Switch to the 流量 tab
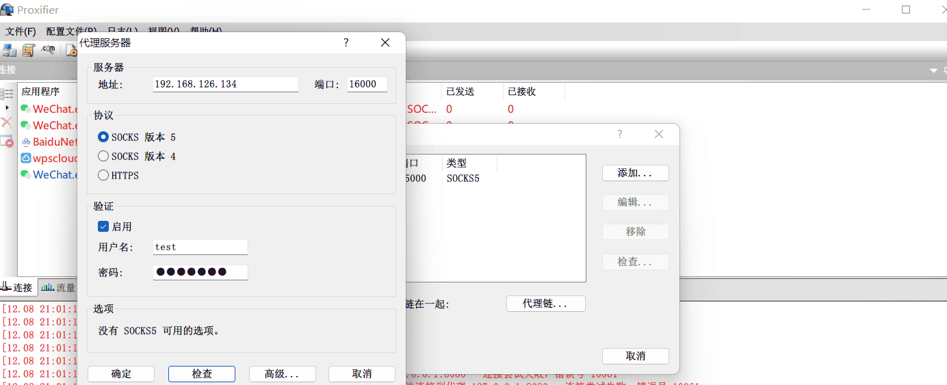The image size is (947, 385). [x=59, y=288]
